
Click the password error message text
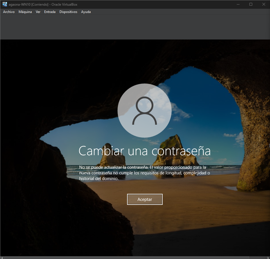point(144,173)
